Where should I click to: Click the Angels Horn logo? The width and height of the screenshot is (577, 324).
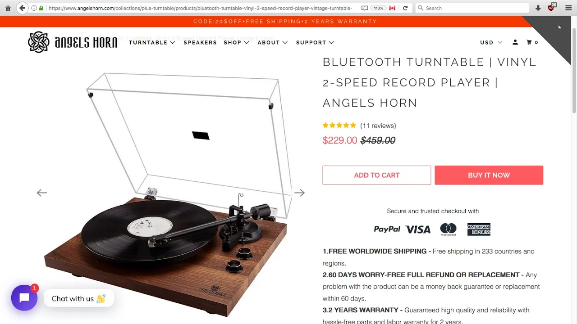(x=73, y=42)
